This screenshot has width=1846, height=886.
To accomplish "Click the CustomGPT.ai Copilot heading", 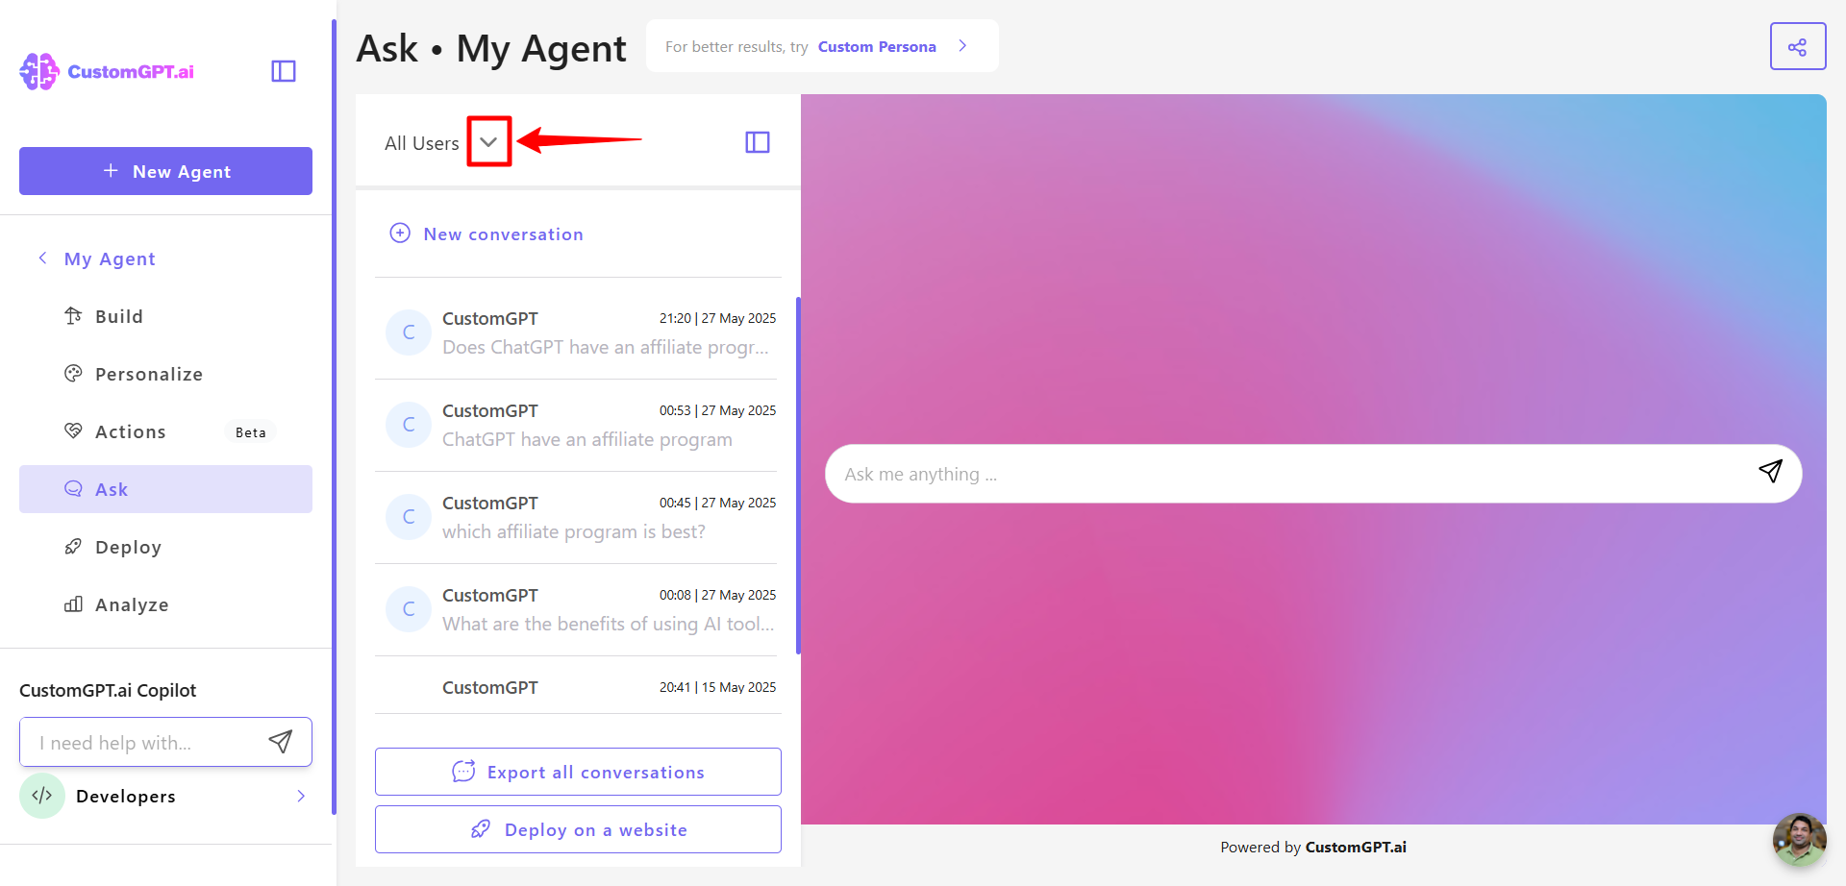I will [108, 690].
